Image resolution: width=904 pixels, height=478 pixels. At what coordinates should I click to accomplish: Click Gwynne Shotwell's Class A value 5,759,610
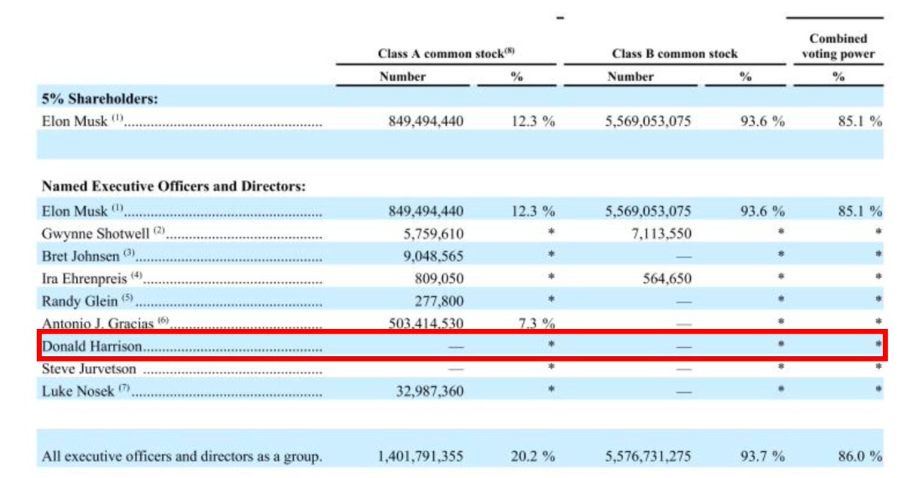pos(432,233)
